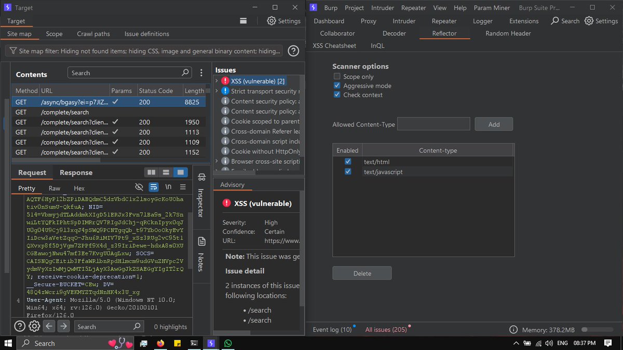The image size is (623, 350).
Task: Open Sticky Notes from the taskbar
Action: pos(177,343)
